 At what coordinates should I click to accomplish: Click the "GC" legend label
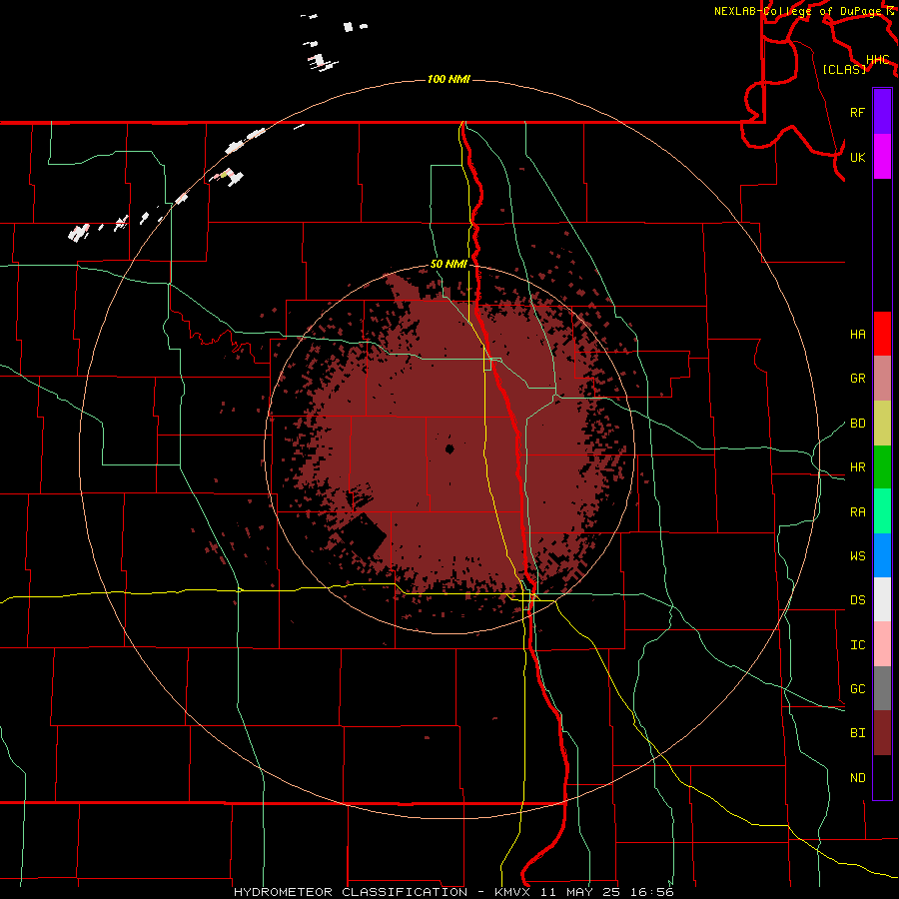[x=857, y=689]
